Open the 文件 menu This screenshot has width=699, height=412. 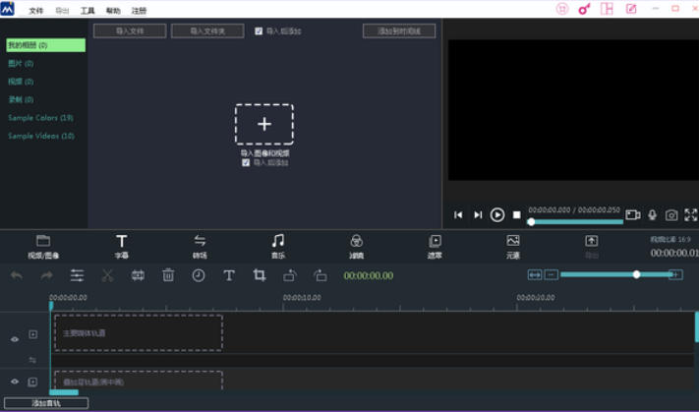tap(36, 10)
